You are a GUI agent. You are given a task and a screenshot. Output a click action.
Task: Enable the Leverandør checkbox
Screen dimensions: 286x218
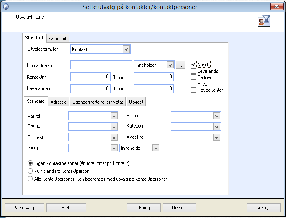pos(194,71)
